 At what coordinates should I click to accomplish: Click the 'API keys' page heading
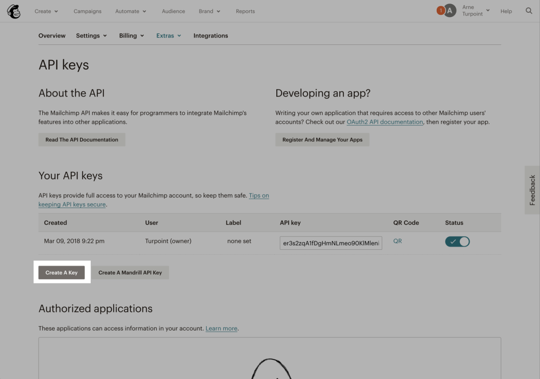pos(64,65)
